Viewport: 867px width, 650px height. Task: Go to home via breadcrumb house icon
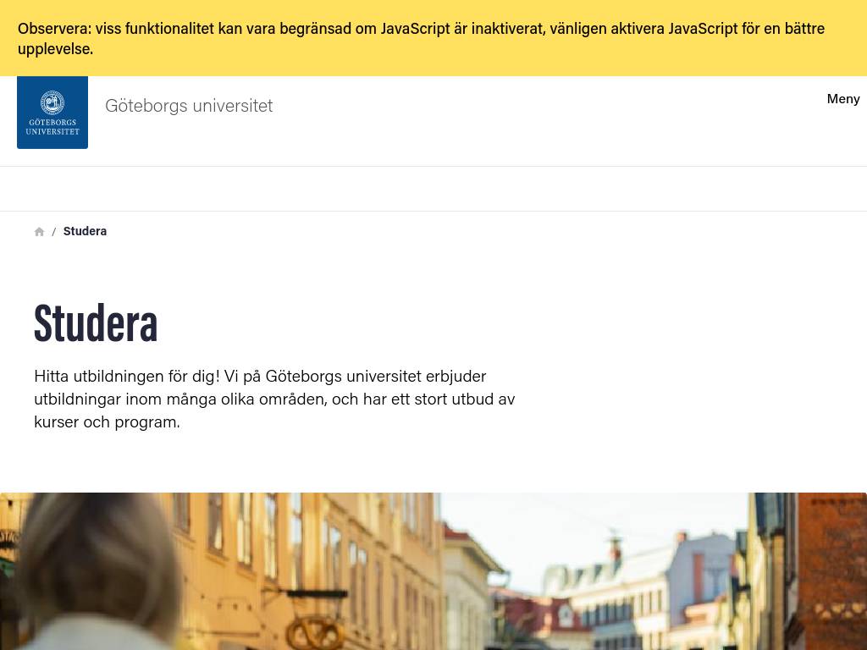(x=39, y=232)
